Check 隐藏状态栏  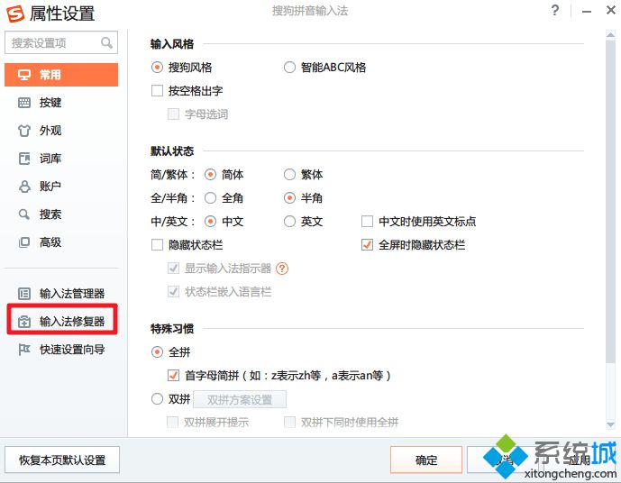coord(157,245)
